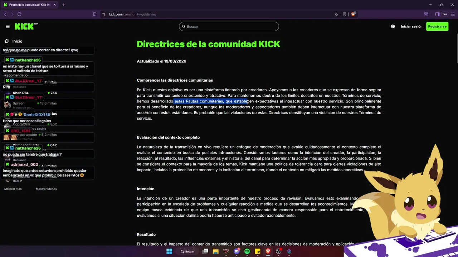Click the heading Directrices de la comunidad KICK
This screenshot has height=257, width=458.
pyautogui.click(x=208, y=44)
